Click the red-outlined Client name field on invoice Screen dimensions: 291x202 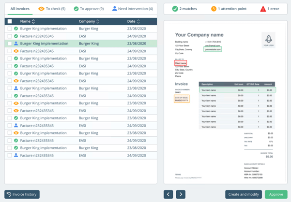click(x=181, y=63)
